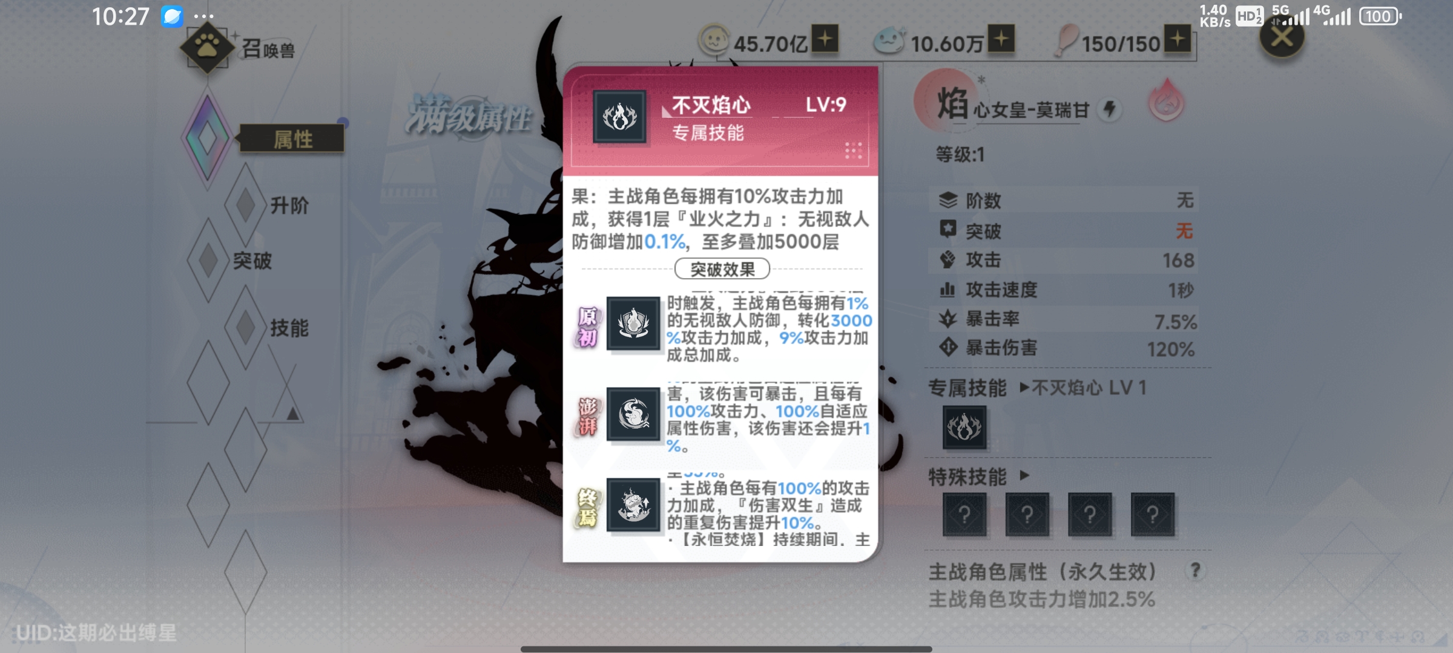The width and height of the screenshot is (1453, 653).
Task: Expand the 特殊技能 arrow
Action: point(1024,476)
